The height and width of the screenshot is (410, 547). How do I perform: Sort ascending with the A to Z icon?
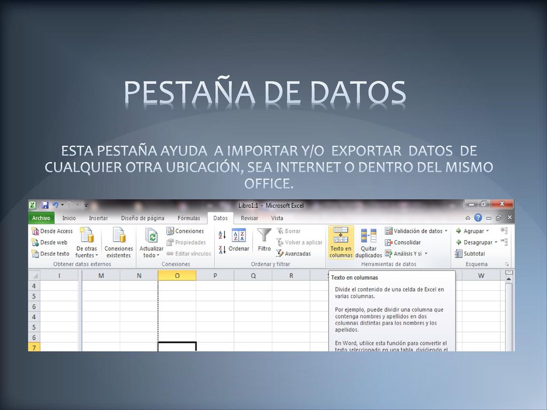tap(222, 235)
